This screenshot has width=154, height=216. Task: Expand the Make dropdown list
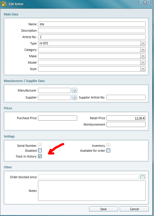coord(143,56)
